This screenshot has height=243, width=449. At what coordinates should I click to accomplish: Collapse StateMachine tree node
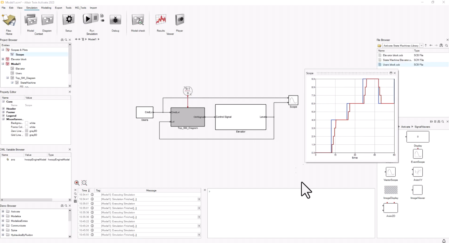(x=12, y=83)
